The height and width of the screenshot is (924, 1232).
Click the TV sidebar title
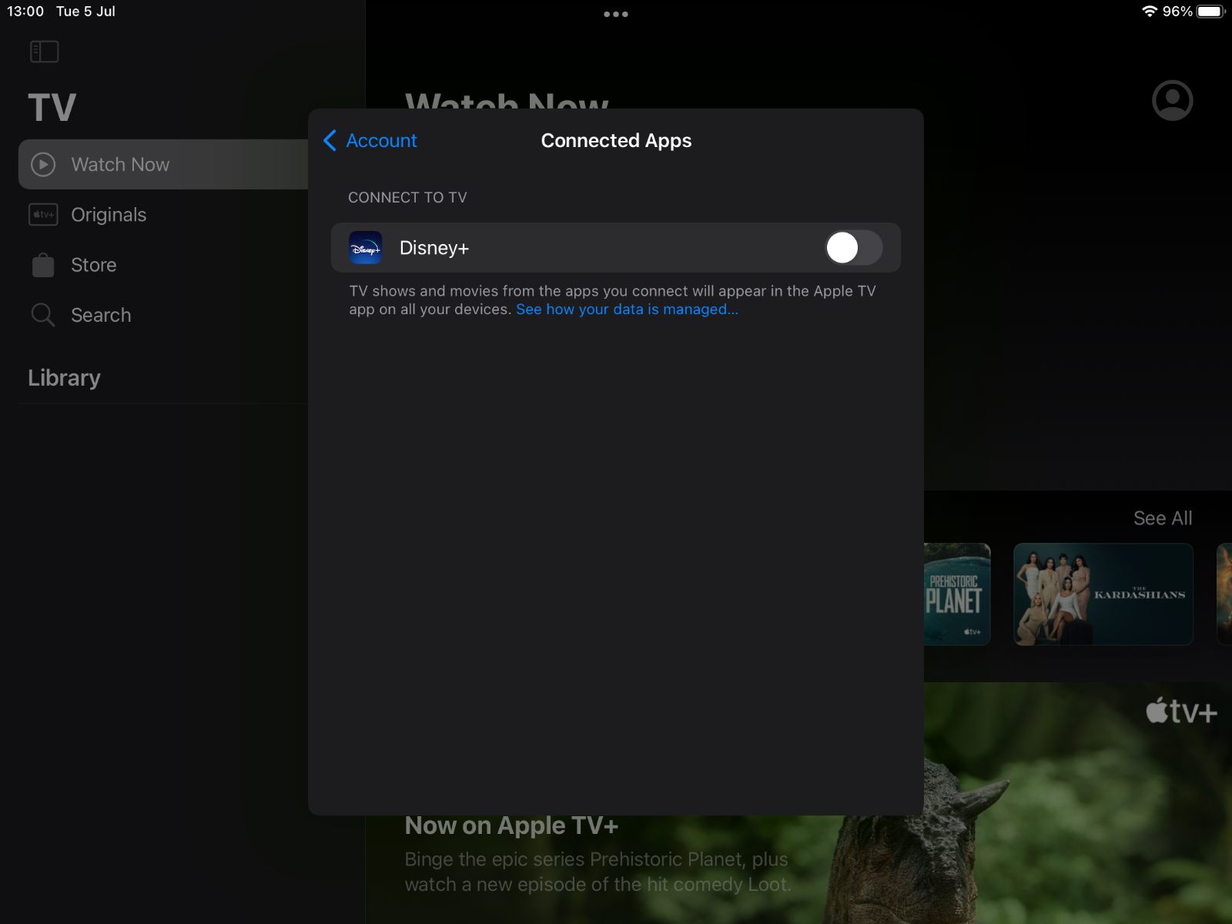[x=52, y=107]
